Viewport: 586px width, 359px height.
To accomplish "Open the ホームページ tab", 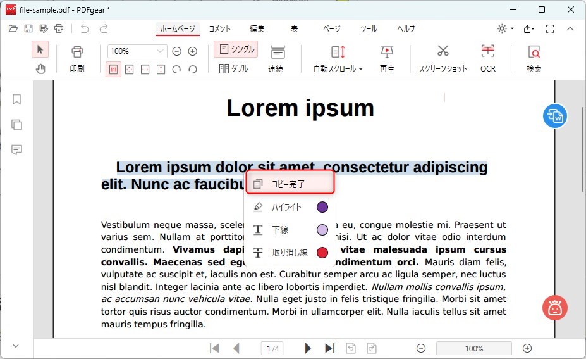I will [x=178, y=29].
